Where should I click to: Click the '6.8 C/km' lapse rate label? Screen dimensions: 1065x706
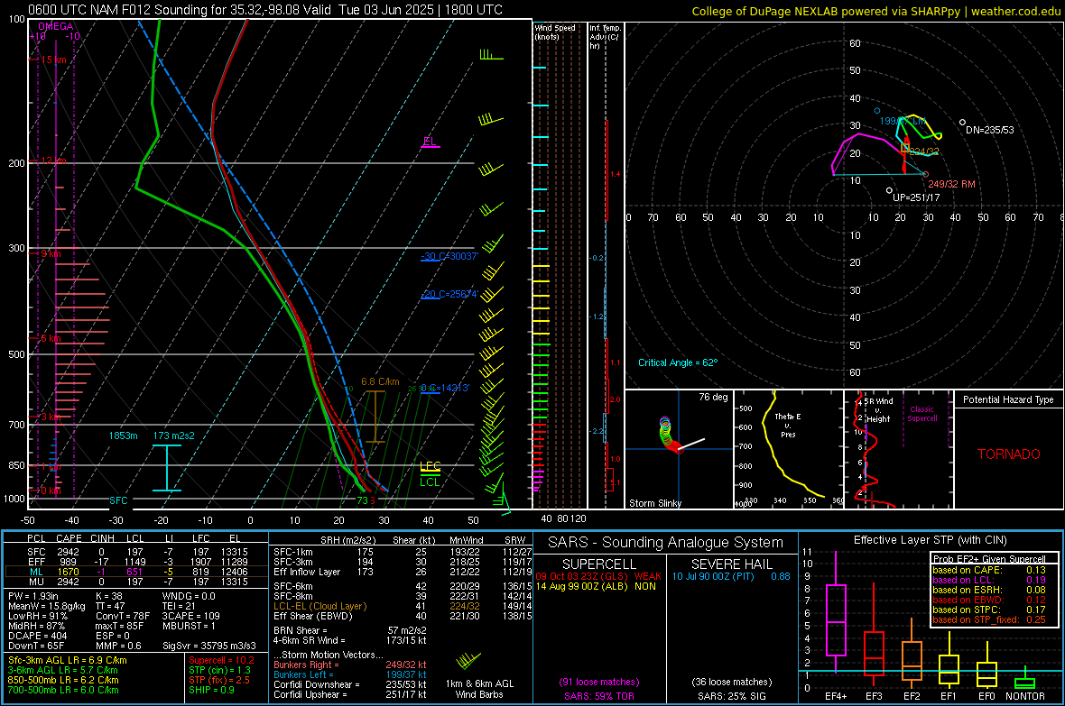pos(380,381)
